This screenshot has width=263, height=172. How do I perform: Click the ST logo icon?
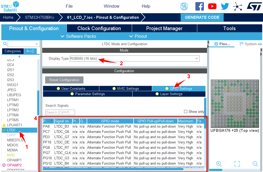pos(254,6)
